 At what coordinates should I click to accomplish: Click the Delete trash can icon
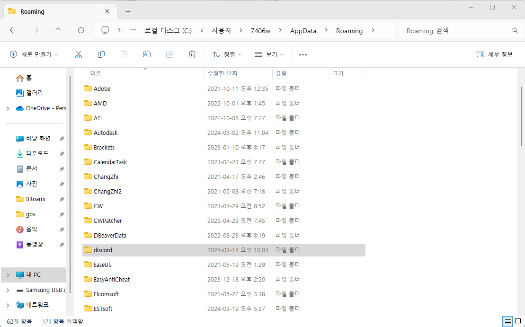click(x=192, y=54)
